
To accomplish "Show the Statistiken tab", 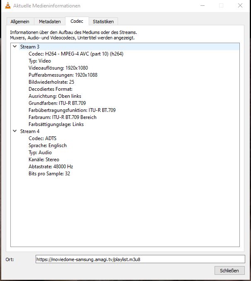I will [x=104, y=22].
